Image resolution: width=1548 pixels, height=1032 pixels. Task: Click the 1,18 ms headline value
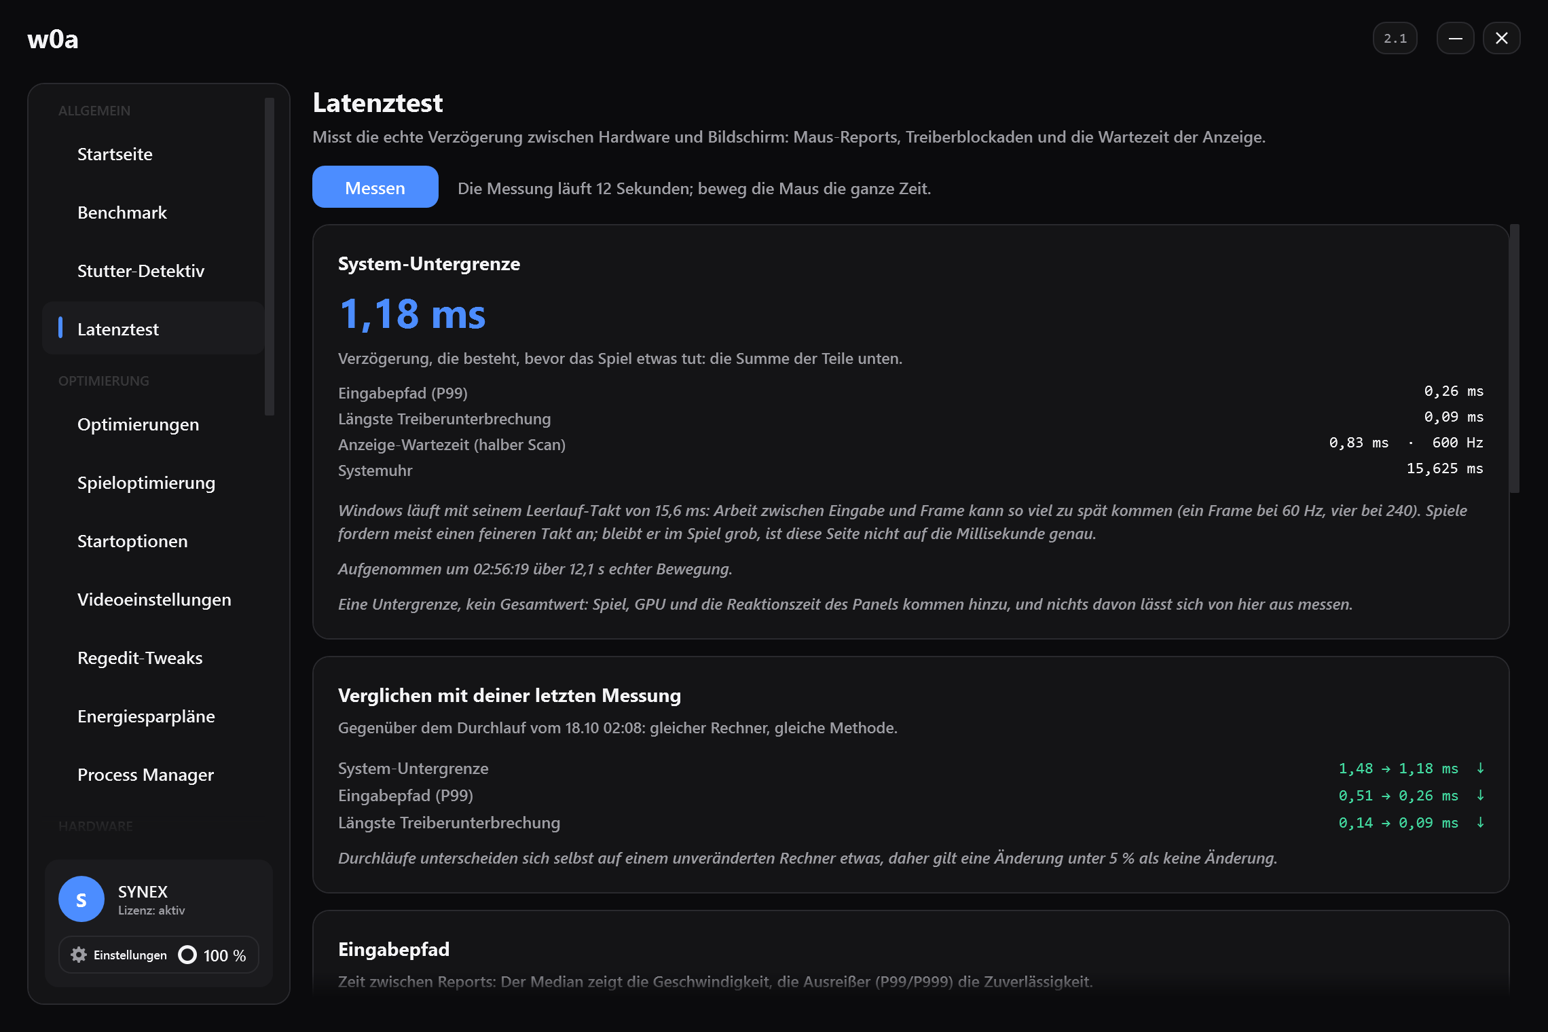pos(412,314)
